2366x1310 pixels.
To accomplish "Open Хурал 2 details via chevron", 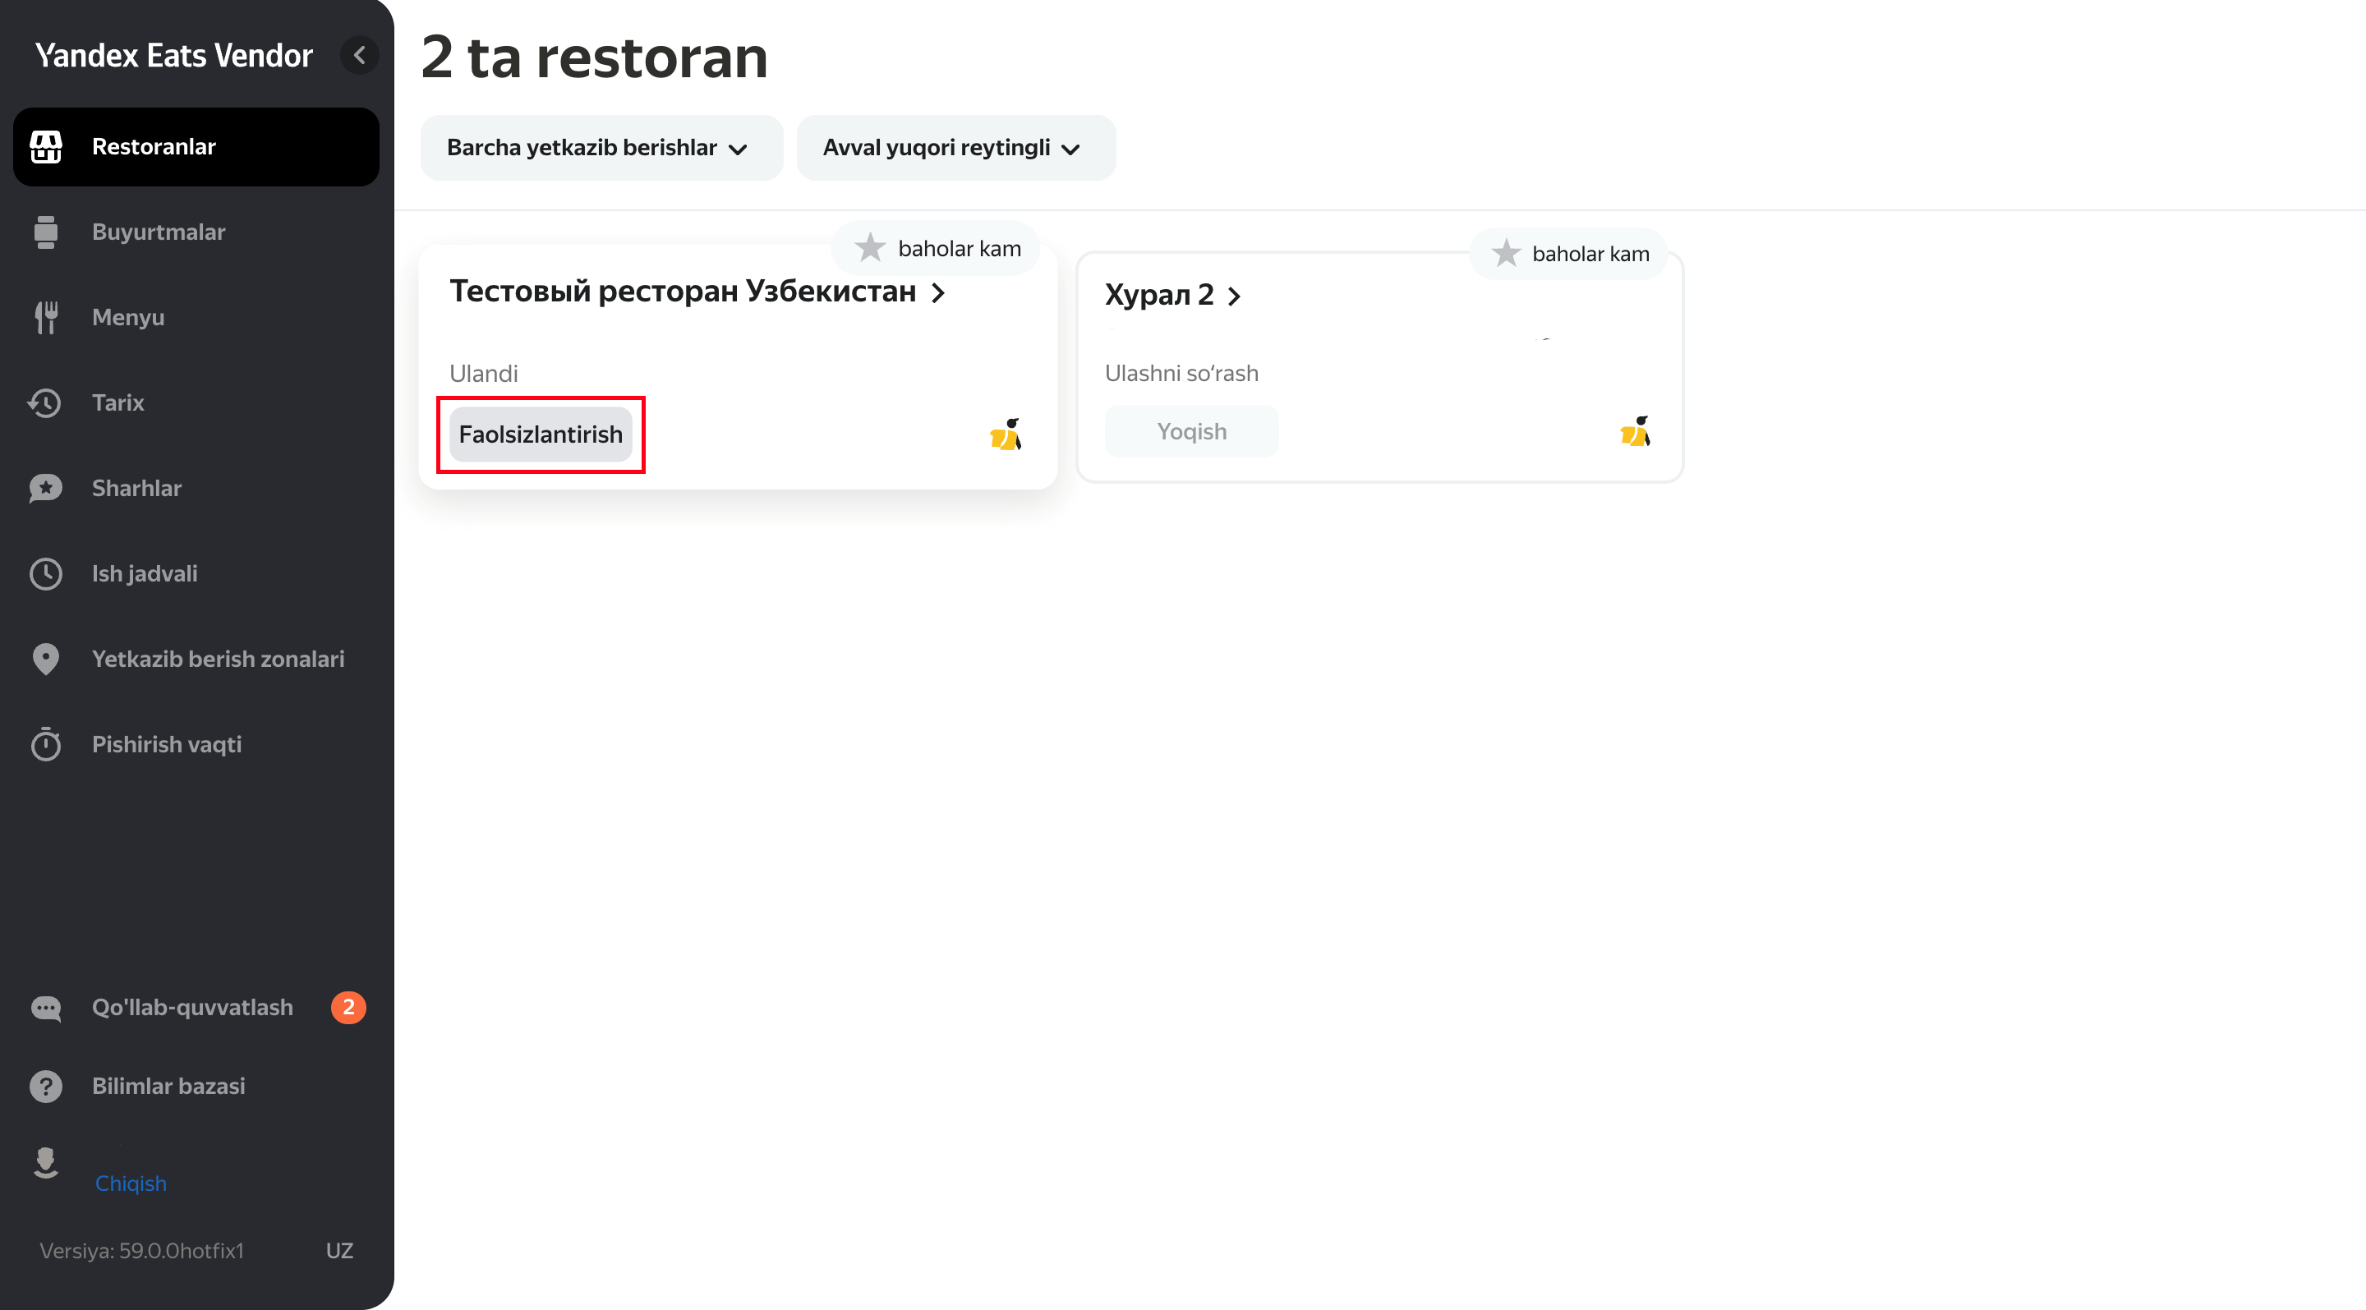I will point(1235,296).
